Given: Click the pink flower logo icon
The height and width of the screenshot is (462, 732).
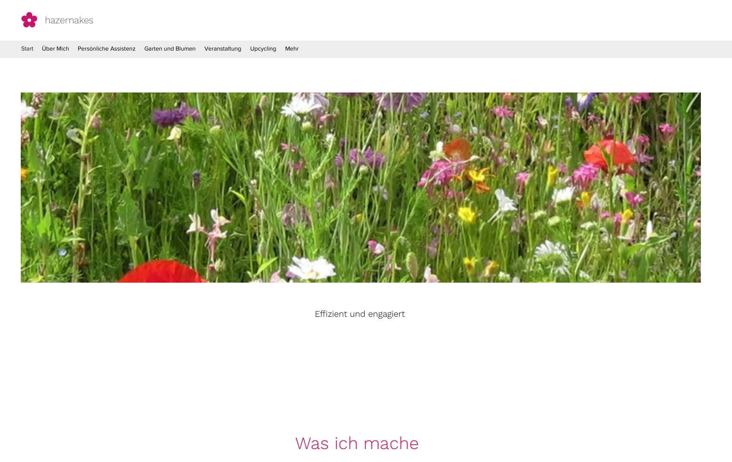Looking at the screenshot, I should coord(29,20).
